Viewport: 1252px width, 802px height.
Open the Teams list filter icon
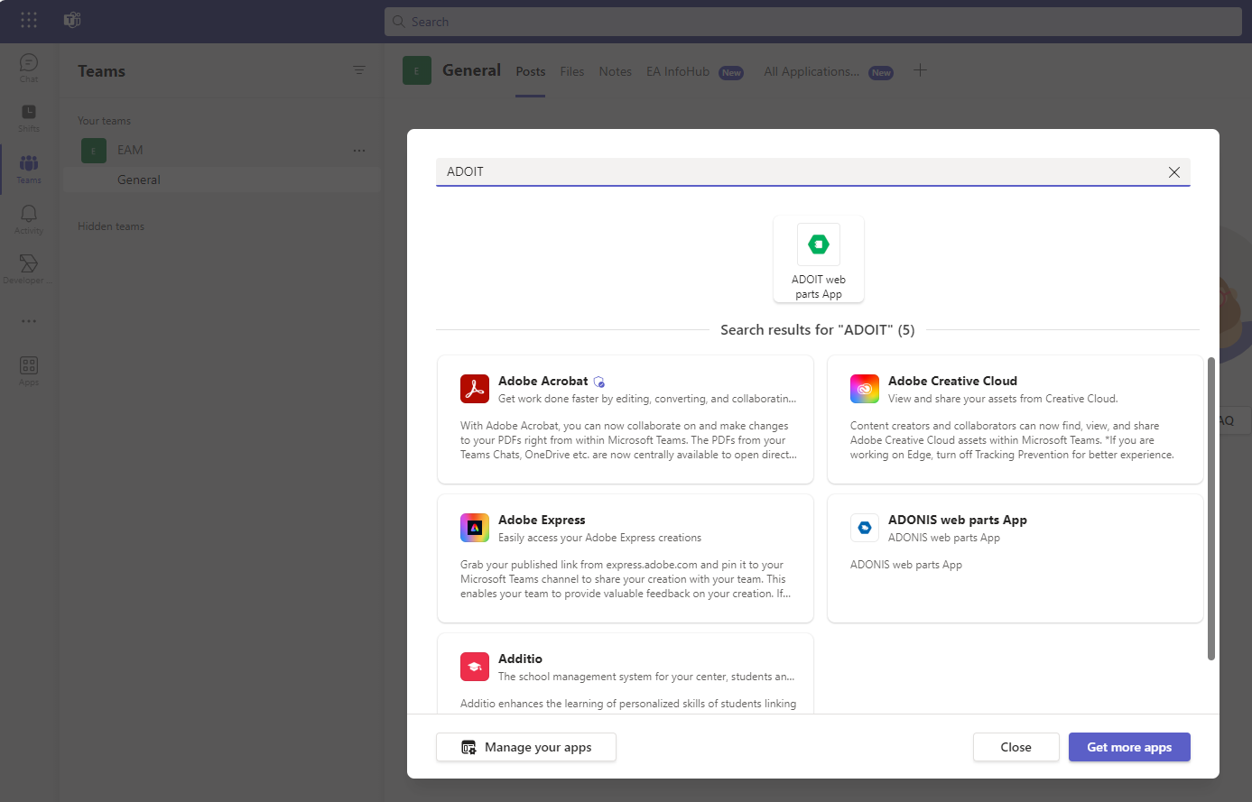click(x=359, y=70)
